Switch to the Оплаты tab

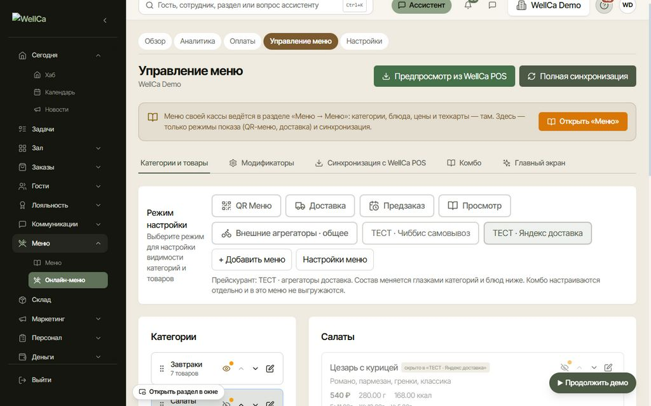pyautogui.click(x=242, y=41)
